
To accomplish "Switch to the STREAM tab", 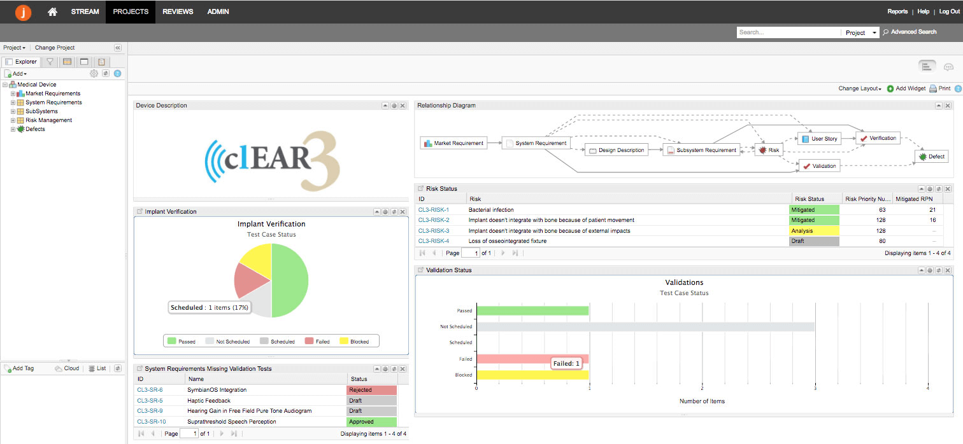I will coord(85,11).
